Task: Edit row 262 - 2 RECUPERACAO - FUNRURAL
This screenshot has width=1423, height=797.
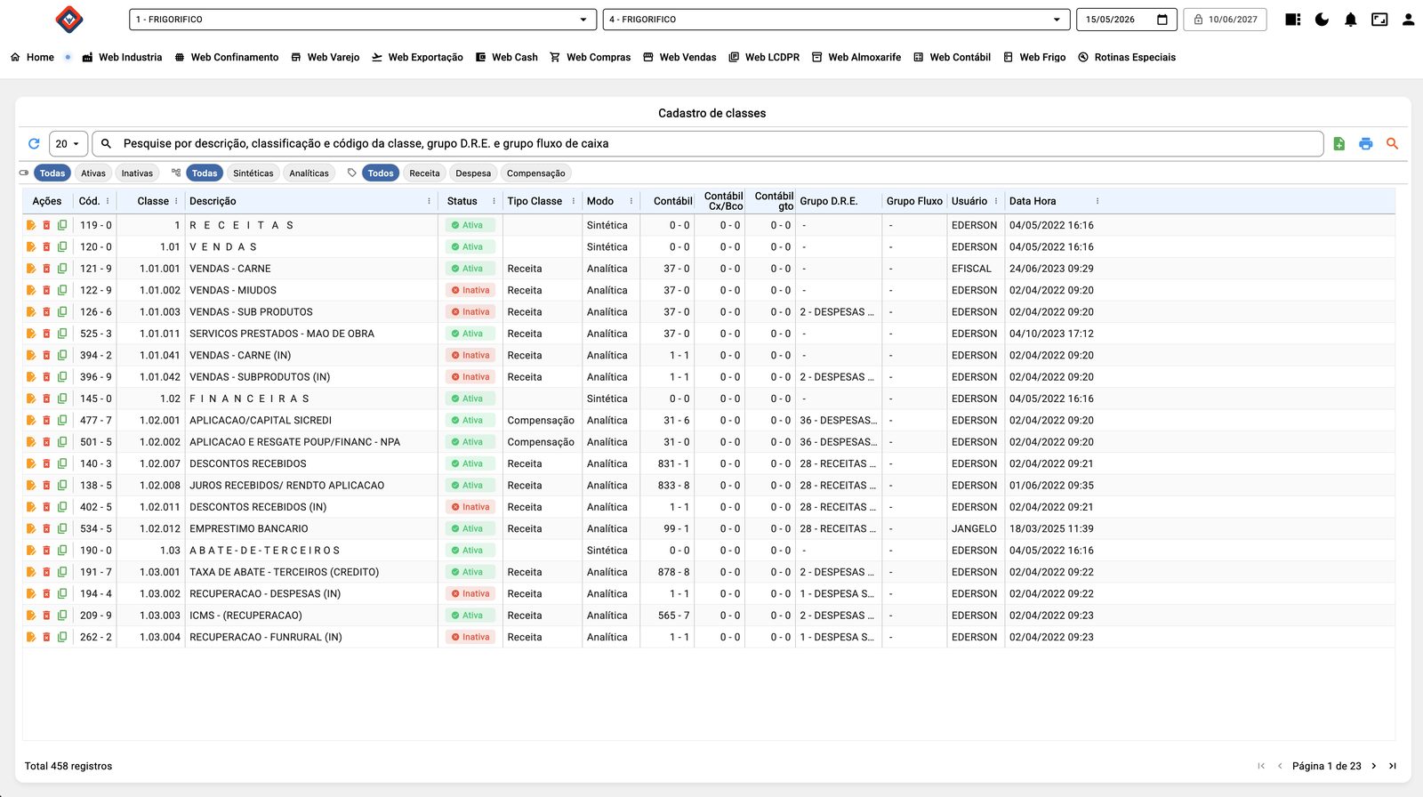Action: point(31,637)
